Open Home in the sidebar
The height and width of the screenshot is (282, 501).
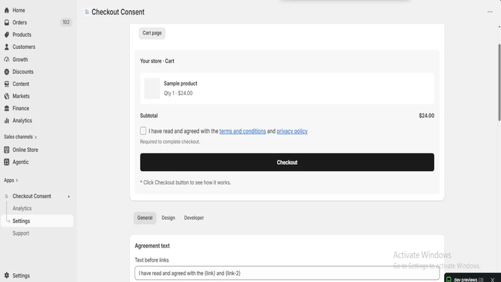pos(19,10)
